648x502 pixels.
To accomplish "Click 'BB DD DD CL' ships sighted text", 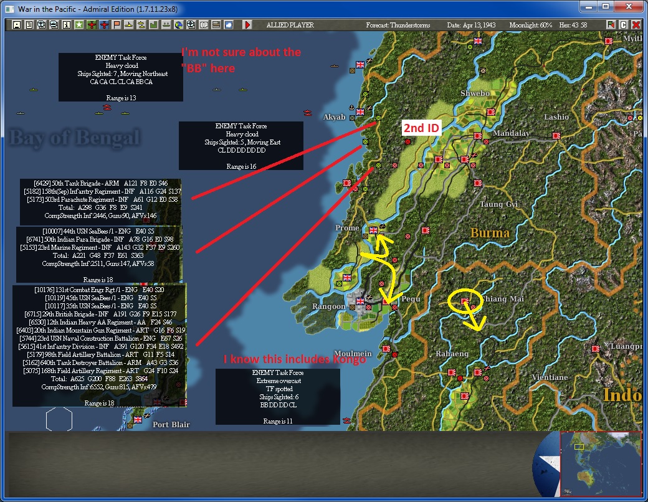I will click(278, 405).
